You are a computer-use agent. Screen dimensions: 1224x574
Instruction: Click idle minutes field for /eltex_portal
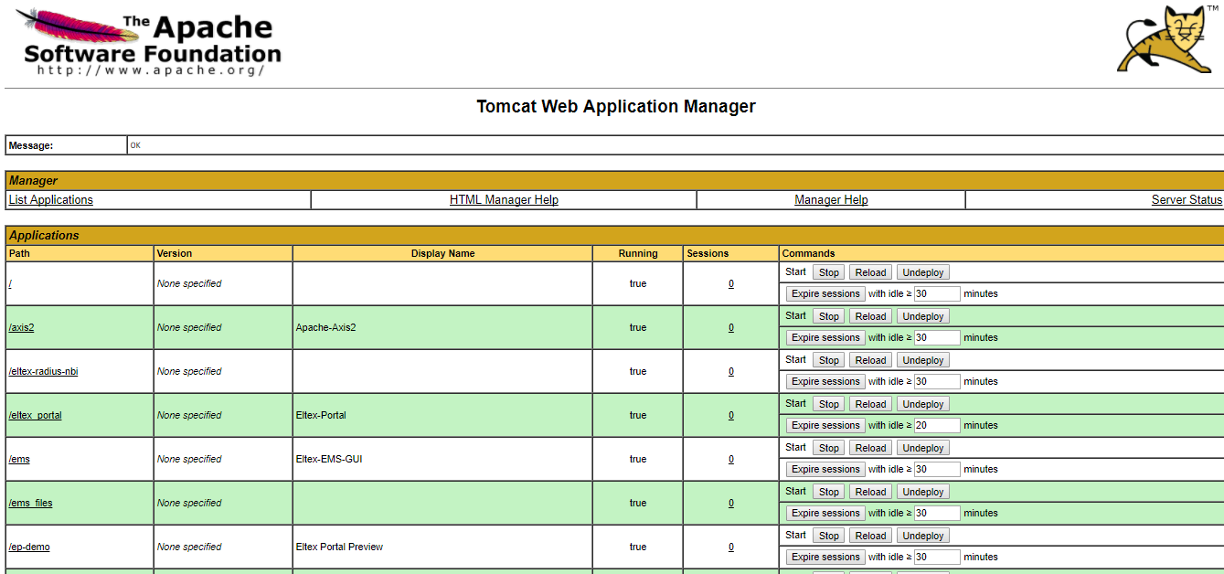point(936,425)
